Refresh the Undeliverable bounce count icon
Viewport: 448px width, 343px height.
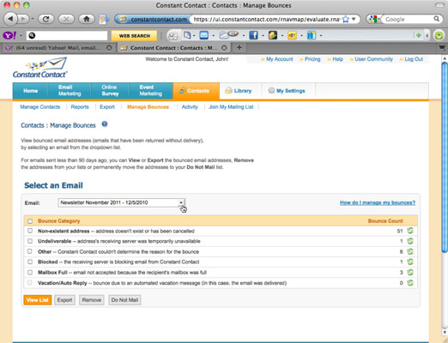coord(410,241)
